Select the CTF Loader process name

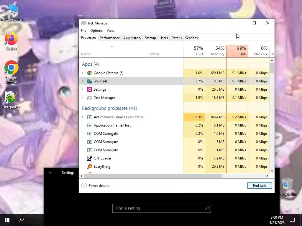[x=103, y=158]
